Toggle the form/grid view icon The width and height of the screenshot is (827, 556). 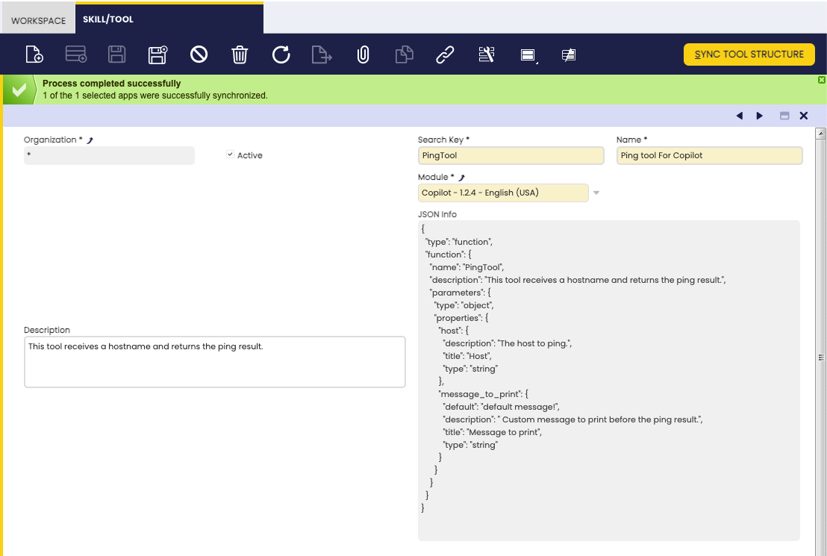coord(528,55)
